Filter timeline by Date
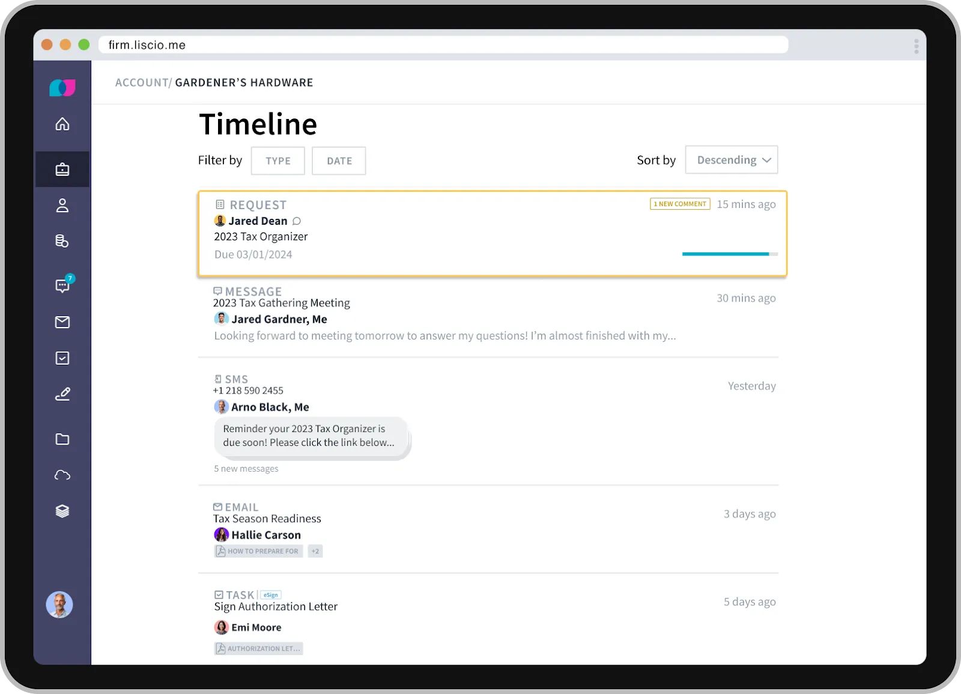 pos(339,161)
